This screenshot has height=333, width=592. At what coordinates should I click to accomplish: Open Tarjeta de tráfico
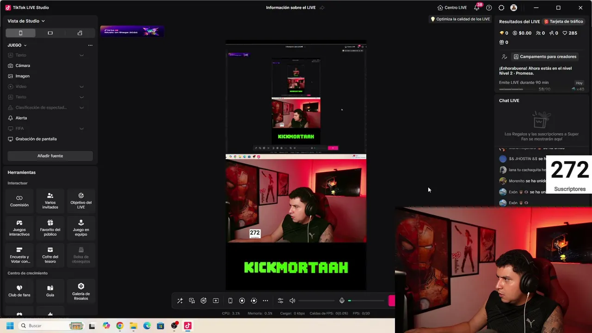pos(563,21)
